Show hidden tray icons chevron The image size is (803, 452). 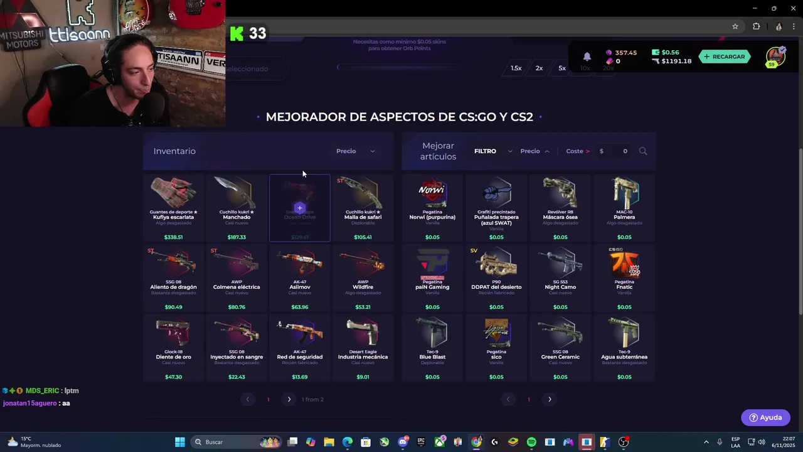point(706,442)
